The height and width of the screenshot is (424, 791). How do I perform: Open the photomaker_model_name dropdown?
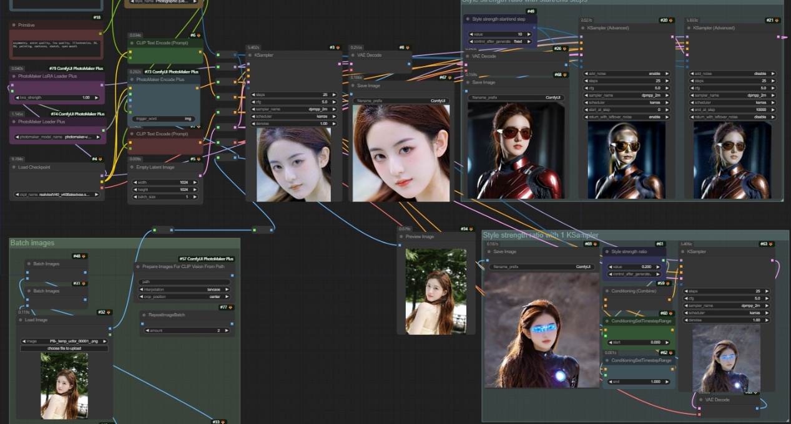57,137
